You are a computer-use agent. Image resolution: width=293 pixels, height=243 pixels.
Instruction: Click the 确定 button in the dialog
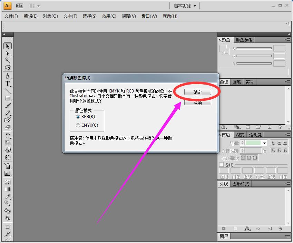(x=197, y=92)
